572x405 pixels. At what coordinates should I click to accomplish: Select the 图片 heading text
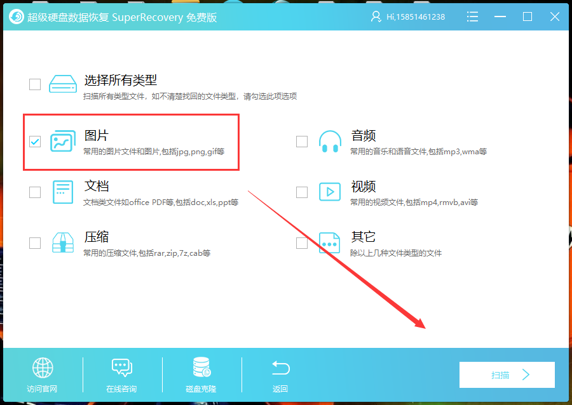pyautogui.click(x=97, y=135)
